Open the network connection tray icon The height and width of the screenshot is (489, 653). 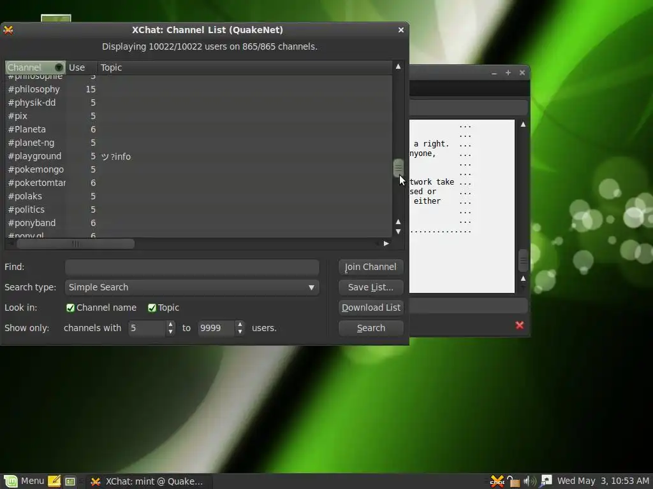pos(546,481)
